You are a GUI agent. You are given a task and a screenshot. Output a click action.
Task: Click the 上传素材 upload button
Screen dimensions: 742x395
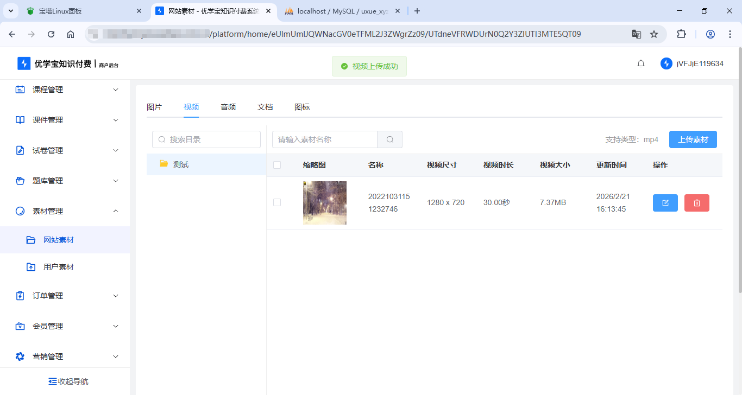(693, 139)
